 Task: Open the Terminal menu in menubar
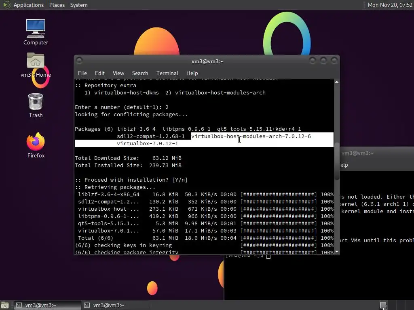point(167,73)
